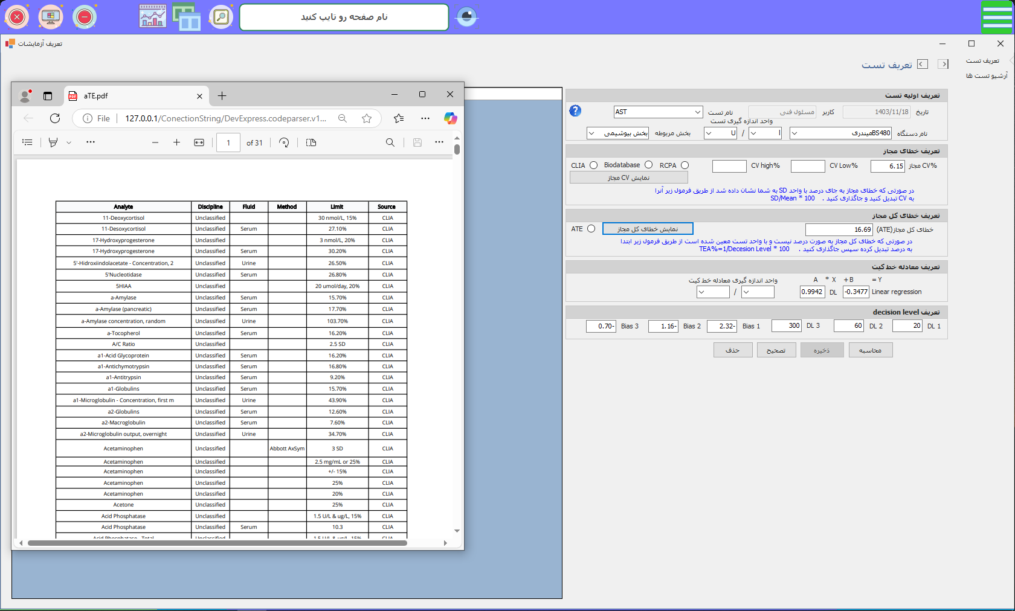Expand the highlight tool options arrow
This screenshot has width=1015, height=611.
69,142
